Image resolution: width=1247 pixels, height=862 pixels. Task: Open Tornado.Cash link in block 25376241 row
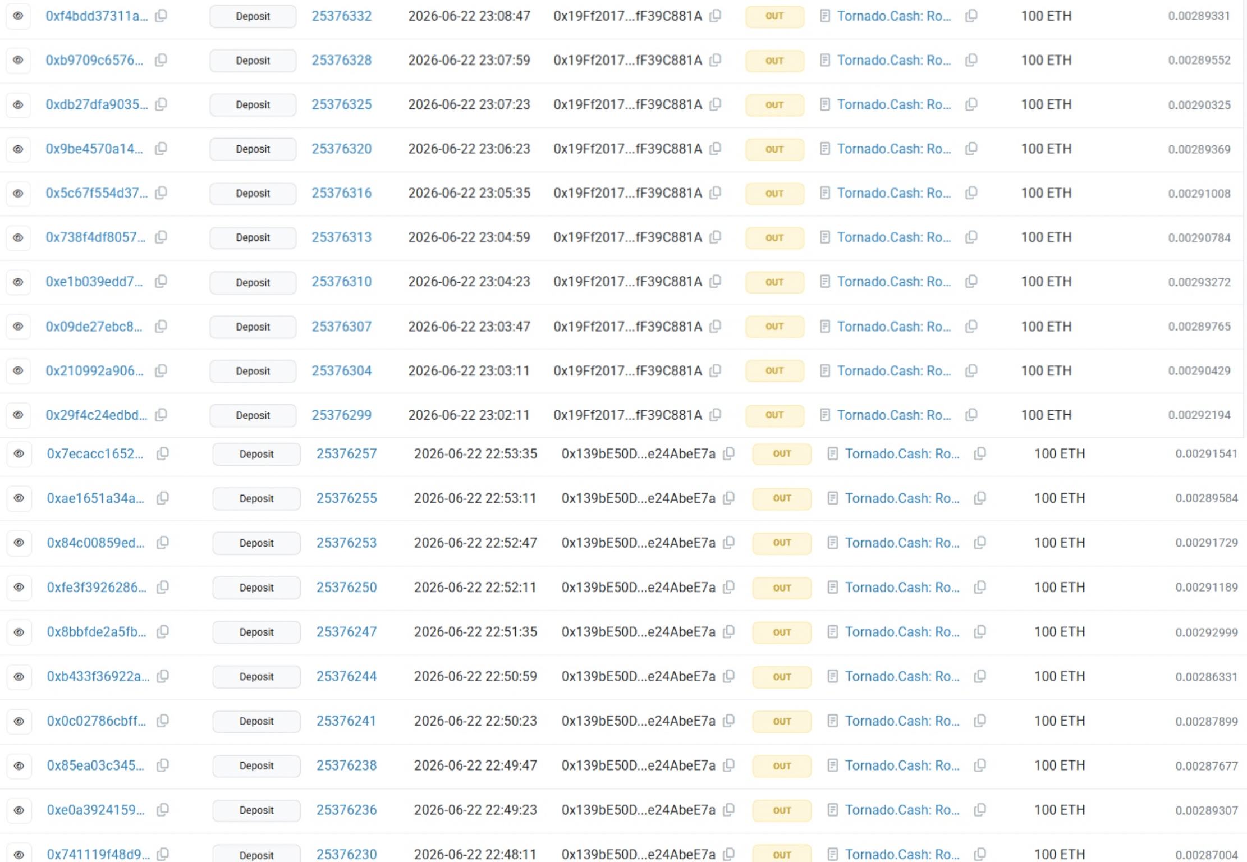[x=902, y=721]
